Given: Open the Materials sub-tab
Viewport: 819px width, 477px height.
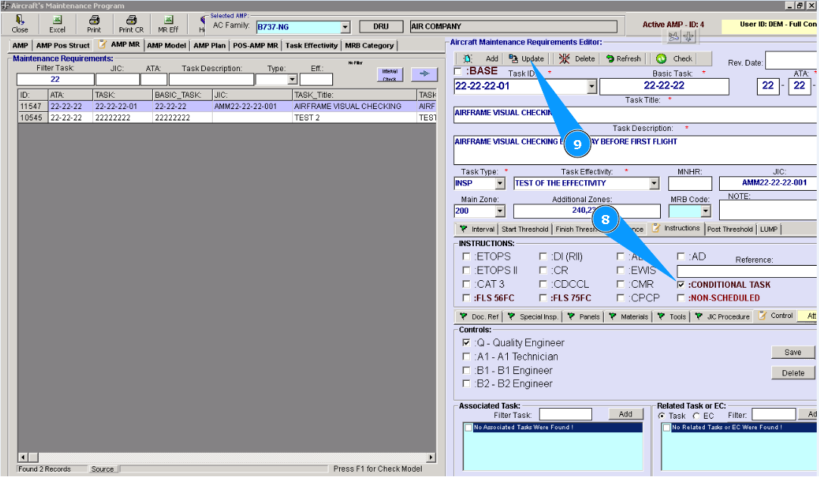Looking at the screenshot, I should (x=628, y=316).
